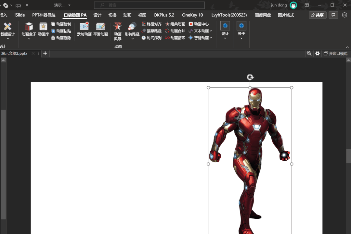
Task: Expand the 文本动画 dropdown menu
Action: pos(211,31)
